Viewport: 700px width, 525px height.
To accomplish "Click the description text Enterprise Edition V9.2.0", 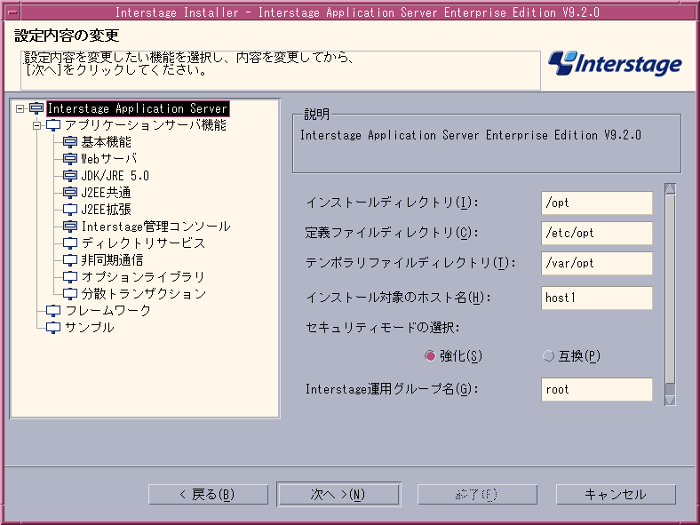I will 563,135.
